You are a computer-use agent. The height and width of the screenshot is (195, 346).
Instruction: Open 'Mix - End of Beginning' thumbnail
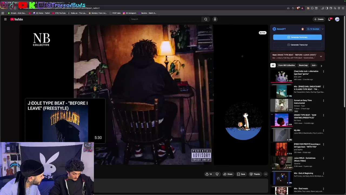pos(281,178)
